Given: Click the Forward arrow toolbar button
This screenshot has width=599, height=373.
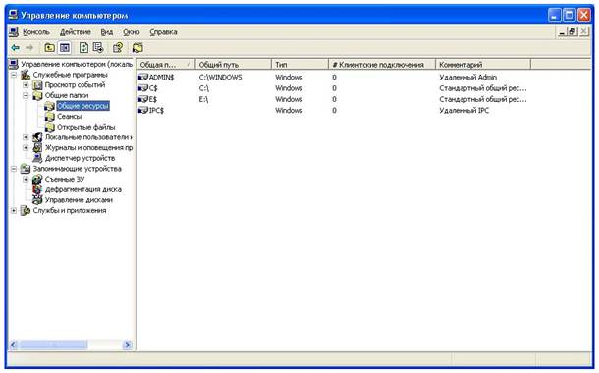Looking at the screenshot, I should pos(29,48).
